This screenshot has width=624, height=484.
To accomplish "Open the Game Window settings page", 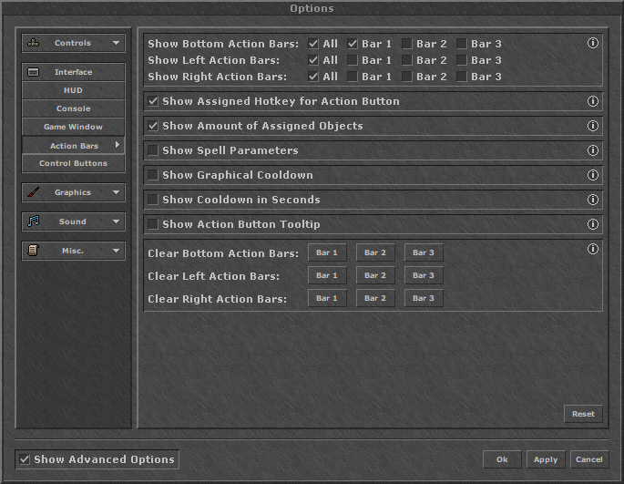I will (x=73, y=127).
